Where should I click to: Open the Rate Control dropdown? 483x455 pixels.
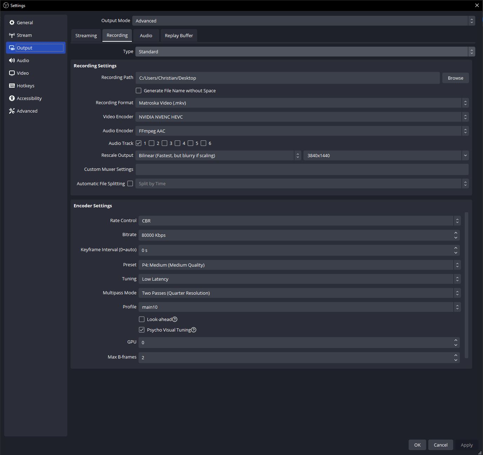(x=300, y=221)
